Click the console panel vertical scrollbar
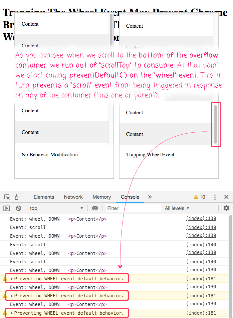Image resolution: width=233 pixels, height=318 pixels. click(x=230, y=266)
